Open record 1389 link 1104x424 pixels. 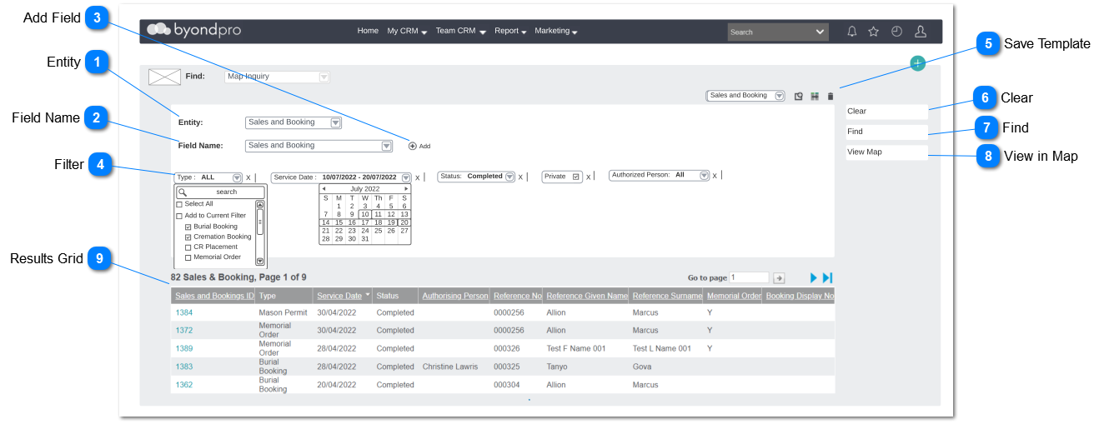183,349
